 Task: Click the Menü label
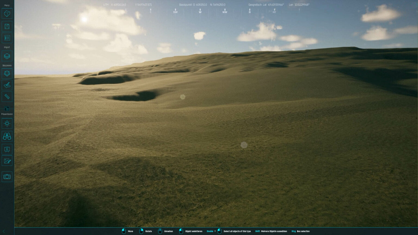(7, 5)
